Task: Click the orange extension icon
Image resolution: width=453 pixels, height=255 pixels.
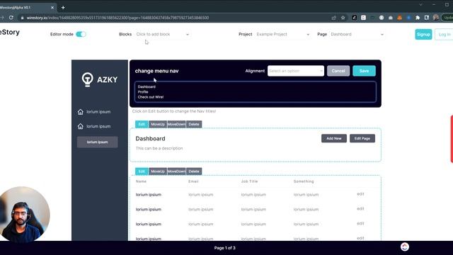Action: [399, 18]
